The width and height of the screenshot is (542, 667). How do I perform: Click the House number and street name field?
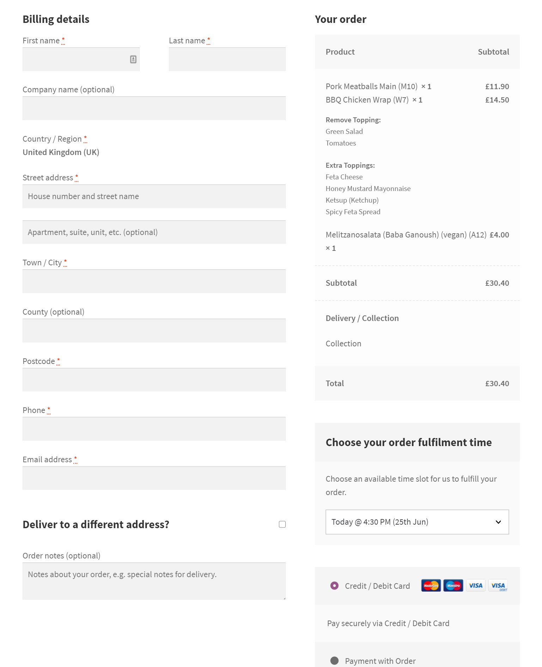pos(154,196)
